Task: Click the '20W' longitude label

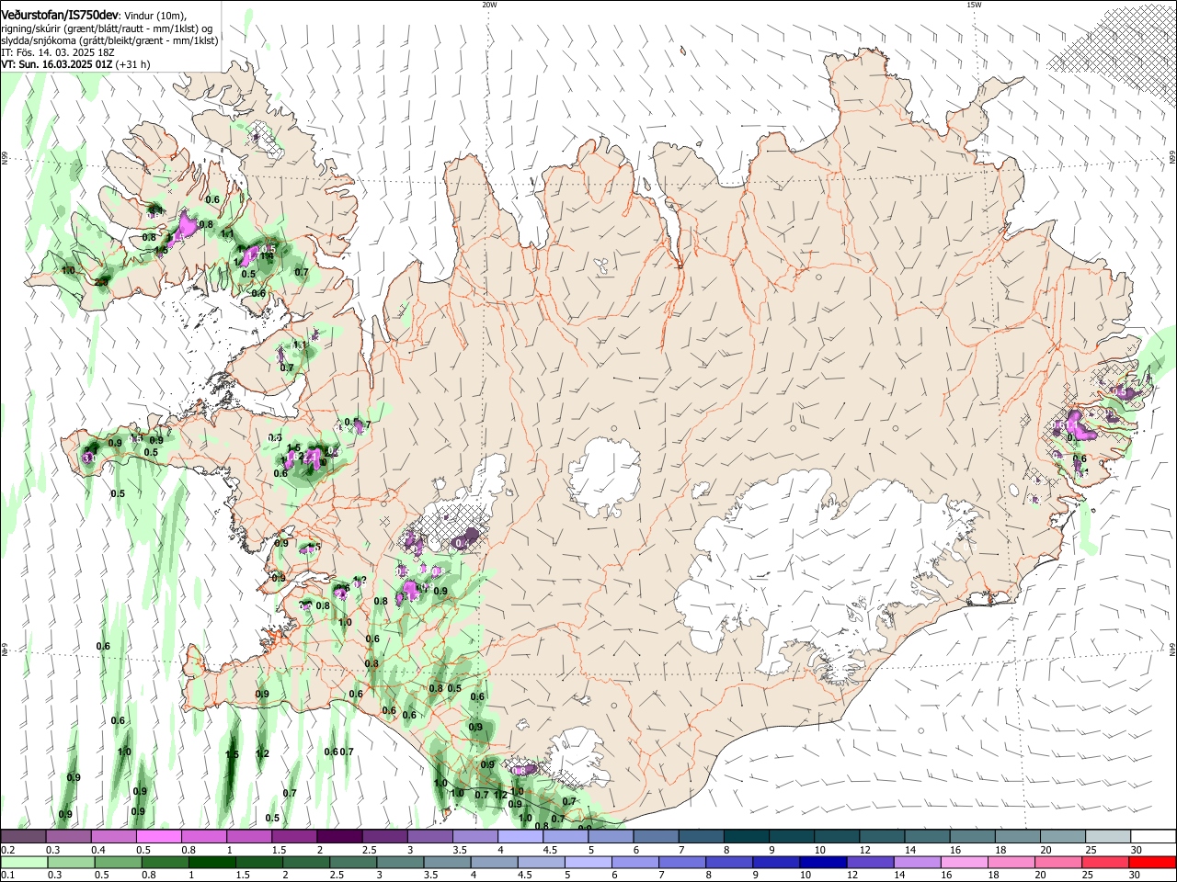Action: click(489, 5)
